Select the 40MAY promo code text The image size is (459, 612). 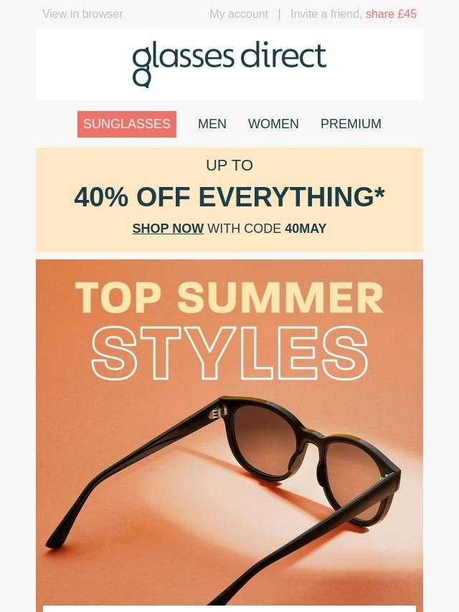306,229
